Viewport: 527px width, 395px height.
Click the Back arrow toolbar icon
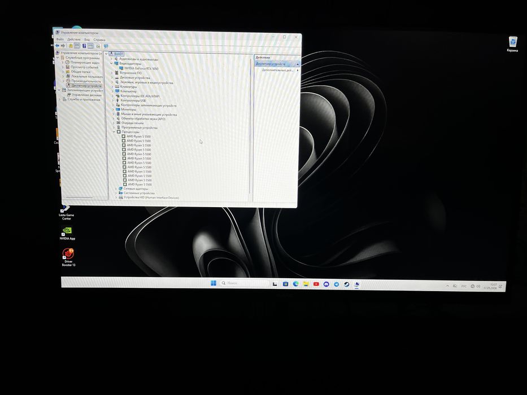tap(58, 45)
